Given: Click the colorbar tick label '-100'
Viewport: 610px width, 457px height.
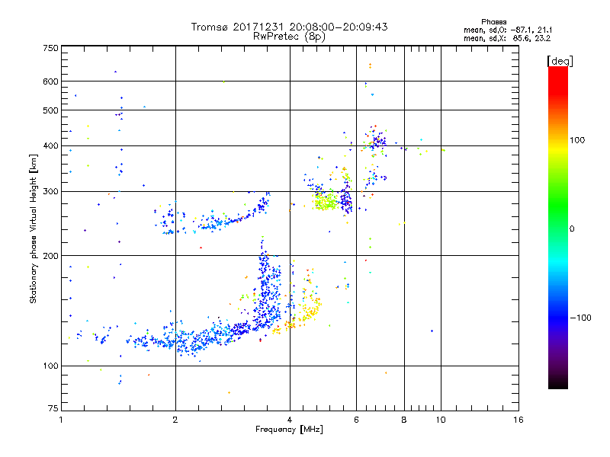Looking at the screenshot, I should (x=580, y=318).
